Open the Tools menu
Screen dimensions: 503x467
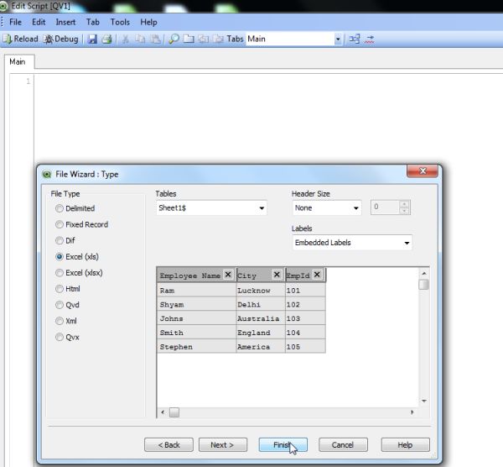coord(120,22)
